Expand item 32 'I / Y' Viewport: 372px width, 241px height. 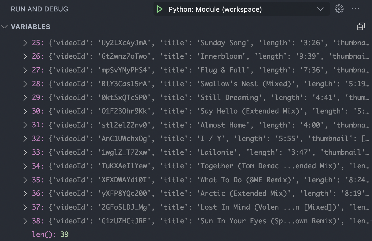(x=25, y=139)
